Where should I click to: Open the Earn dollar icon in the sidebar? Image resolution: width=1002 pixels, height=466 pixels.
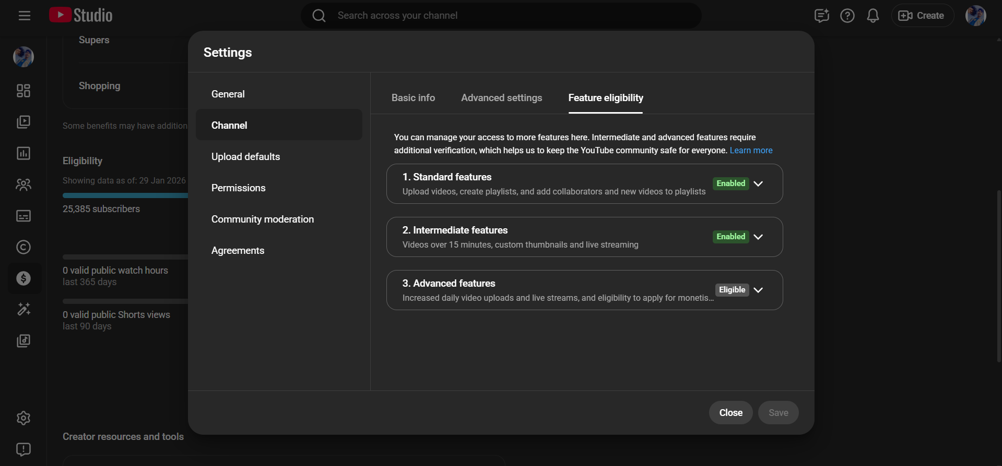point(23,278)
